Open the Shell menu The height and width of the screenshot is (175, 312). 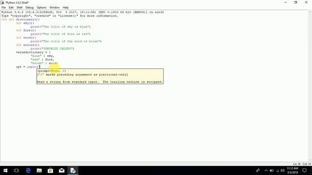tap(19, 8)
